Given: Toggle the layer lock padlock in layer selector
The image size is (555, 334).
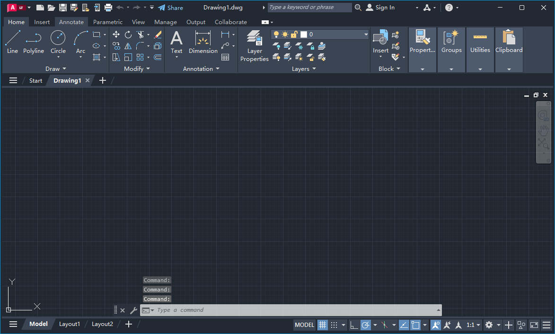Looking at the screenshot, I should tap(293, 34).
